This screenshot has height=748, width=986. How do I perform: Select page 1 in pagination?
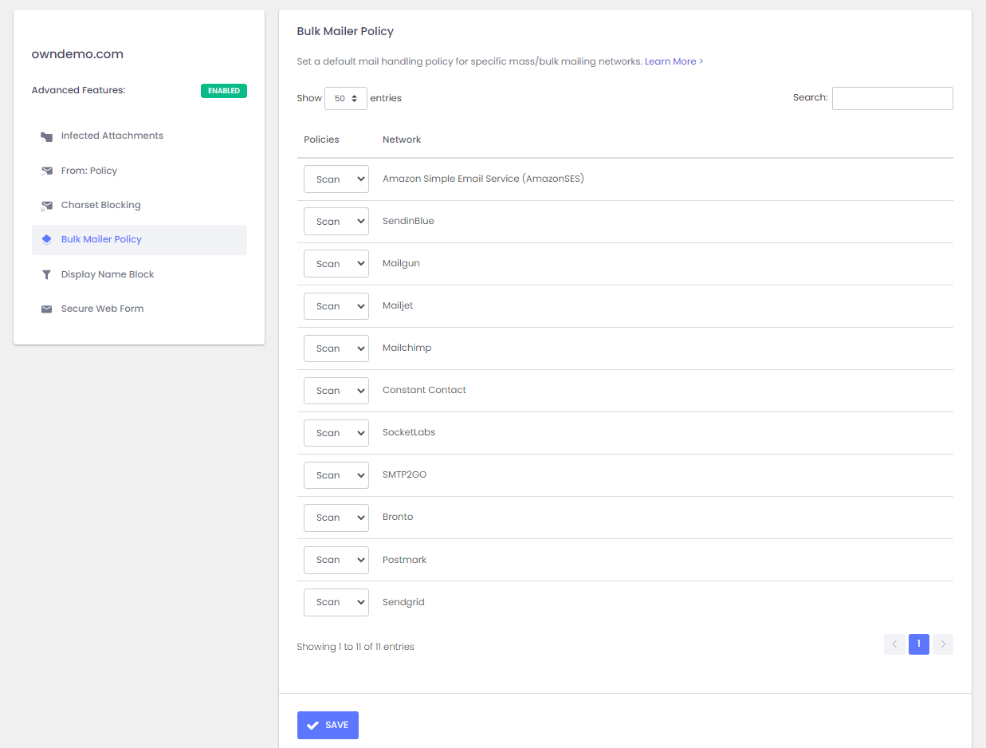[x=918, y=644]
